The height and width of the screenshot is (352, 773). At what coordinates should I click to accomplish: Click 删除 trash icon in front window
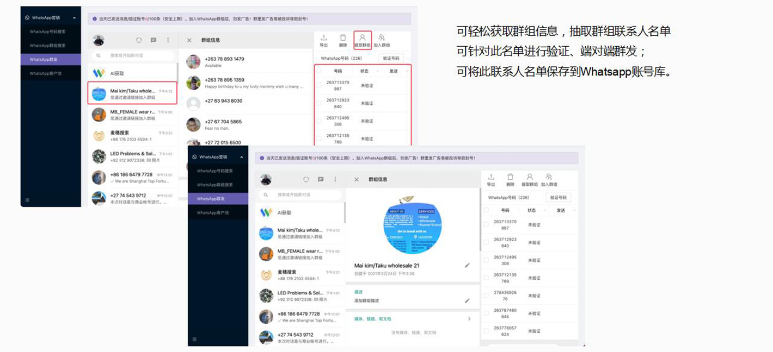point(510,177)
